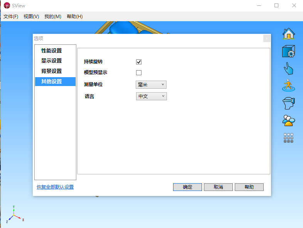The height and width of the screenshot is (228, 303).
Task: Switch to 性能设置 section
Action: tap(55, 51)
